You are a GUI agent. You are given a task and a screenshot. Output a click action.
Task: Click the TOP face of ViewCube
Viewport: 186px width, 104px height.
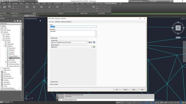[178, 28]
